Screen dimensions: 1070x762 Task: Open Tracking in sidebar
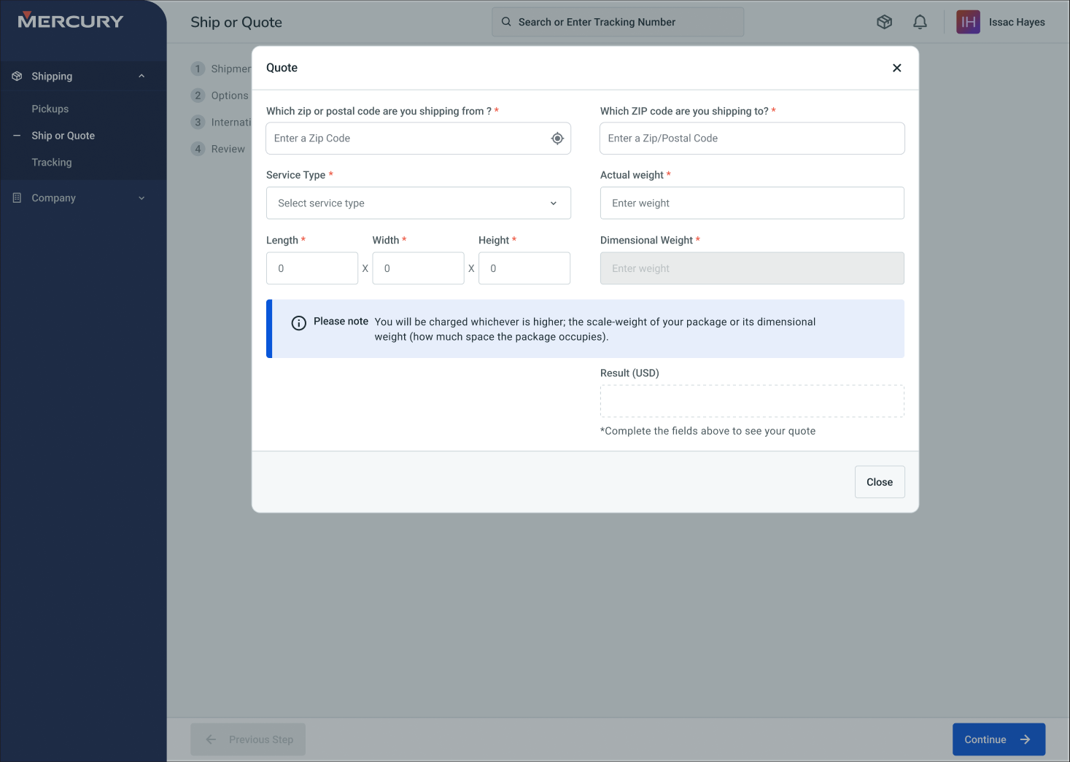(x=52, y=162)
